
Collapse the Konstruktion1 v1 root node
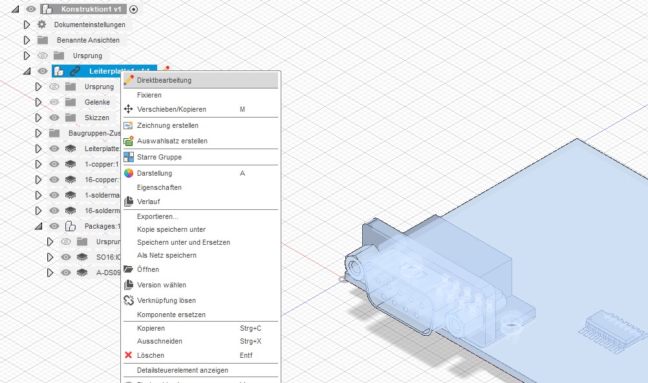pos(16,9)
